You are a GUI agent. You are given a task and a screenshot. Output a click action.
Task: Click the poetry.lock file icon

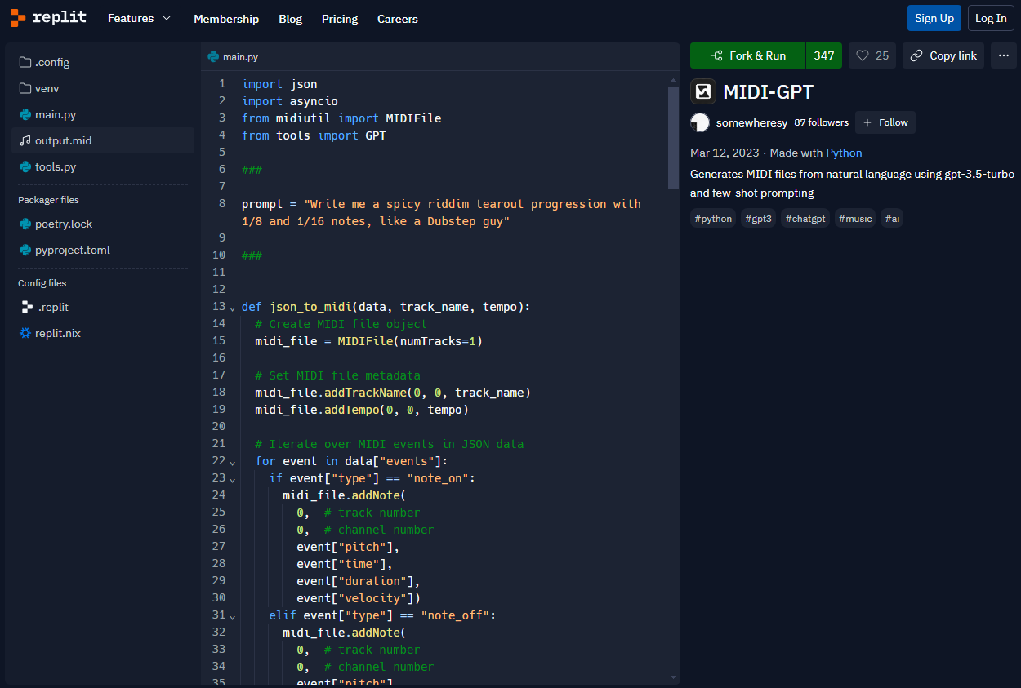25,224
